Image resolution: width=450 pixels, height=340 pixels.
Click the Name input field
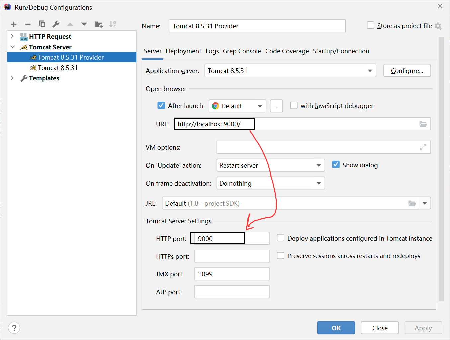click(257, 26)
